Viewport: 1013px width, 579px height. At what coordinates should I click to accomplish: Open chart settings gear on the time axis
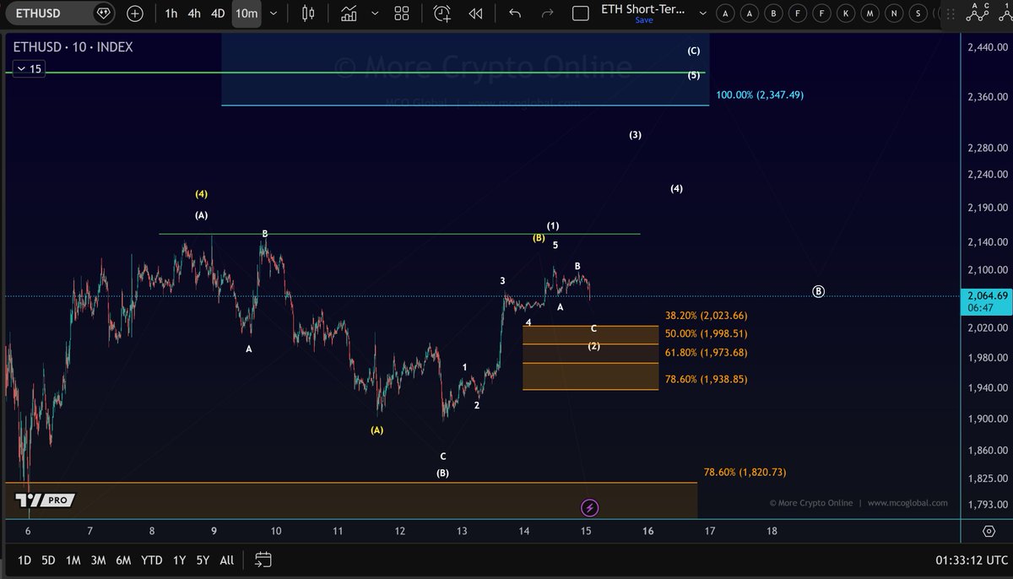[x=988, y=531]
